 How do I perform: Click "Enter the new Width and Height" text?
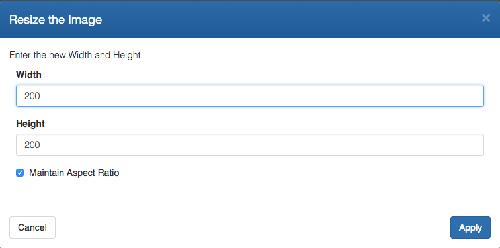[75, 55]
